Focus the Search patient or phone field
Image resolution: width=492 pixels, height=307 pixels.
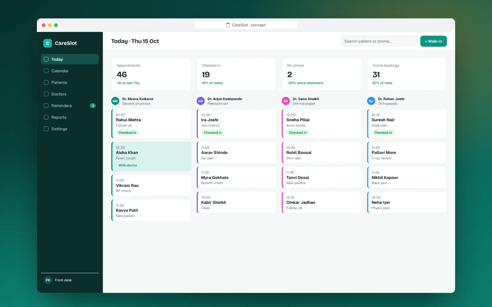pos(378,41)
